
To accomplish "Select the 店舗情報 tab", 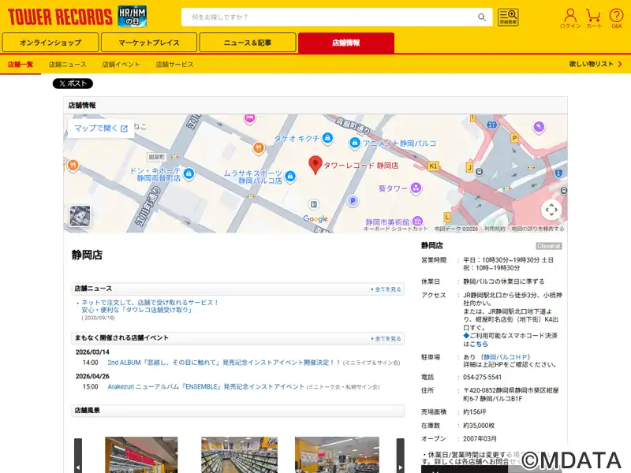I will tap(346, 43).
